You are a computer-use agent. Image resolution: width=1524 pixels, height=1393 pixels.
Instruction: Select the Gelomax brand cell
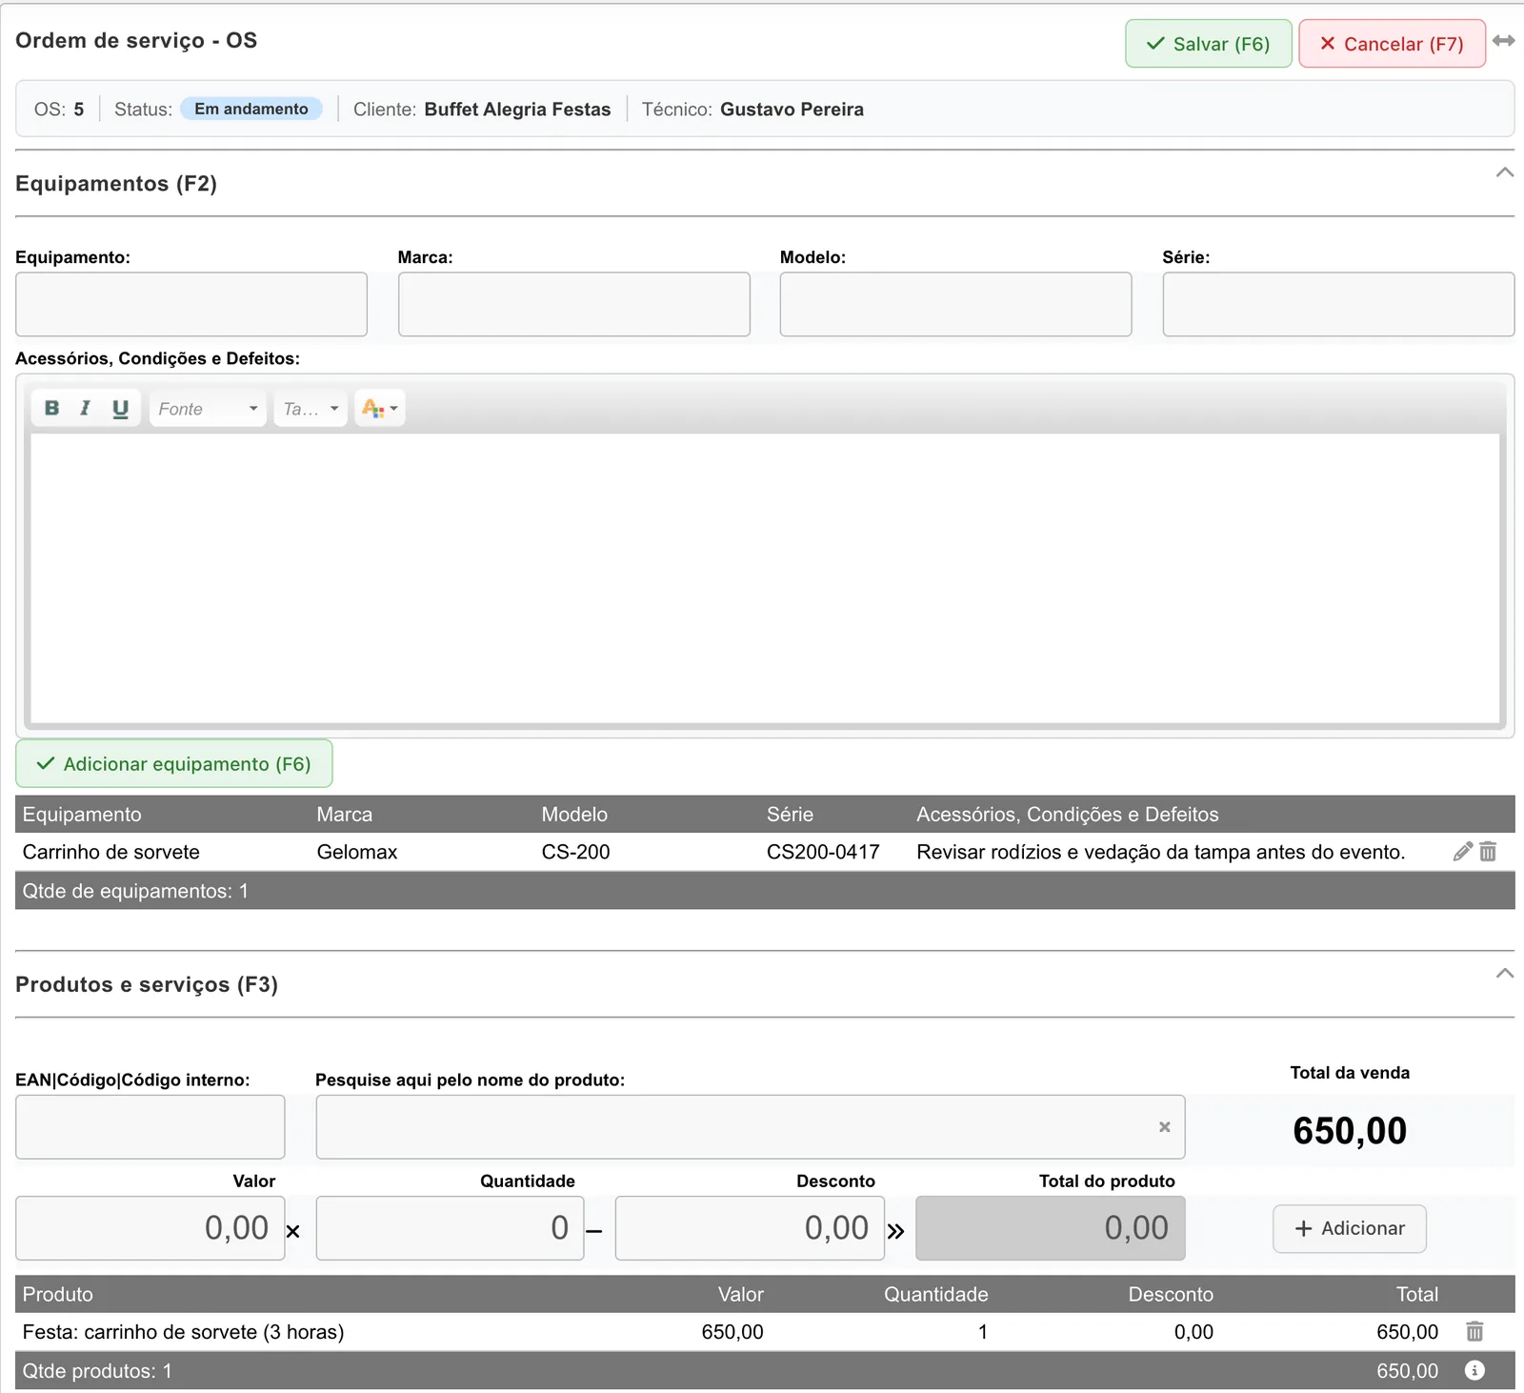pyautogui.click(x=357, y=852)
